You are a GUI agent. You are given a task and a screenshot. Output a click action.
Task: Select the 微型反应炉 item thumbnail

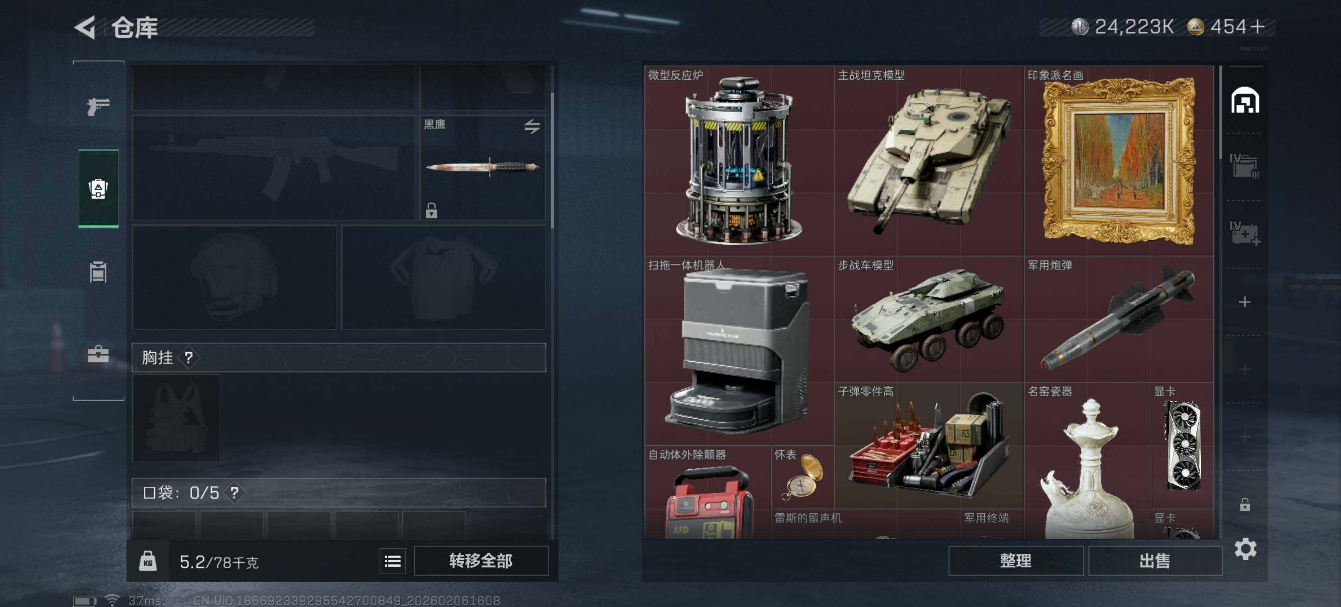tap(739, 160)
